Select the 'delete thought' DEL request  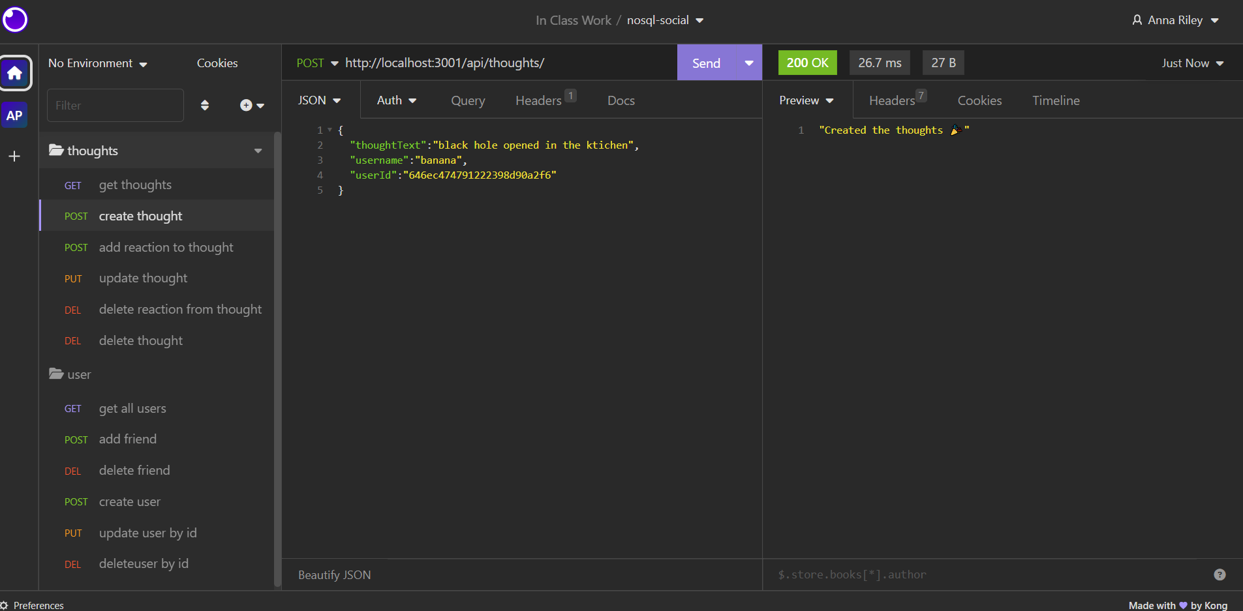pos(140,340)
